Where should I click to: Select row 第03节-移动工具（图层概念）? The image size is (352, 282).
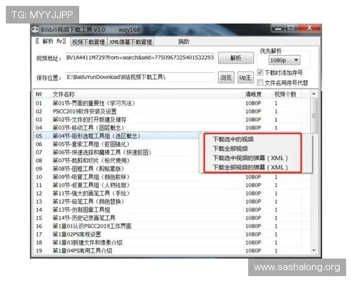coord(172,127)
